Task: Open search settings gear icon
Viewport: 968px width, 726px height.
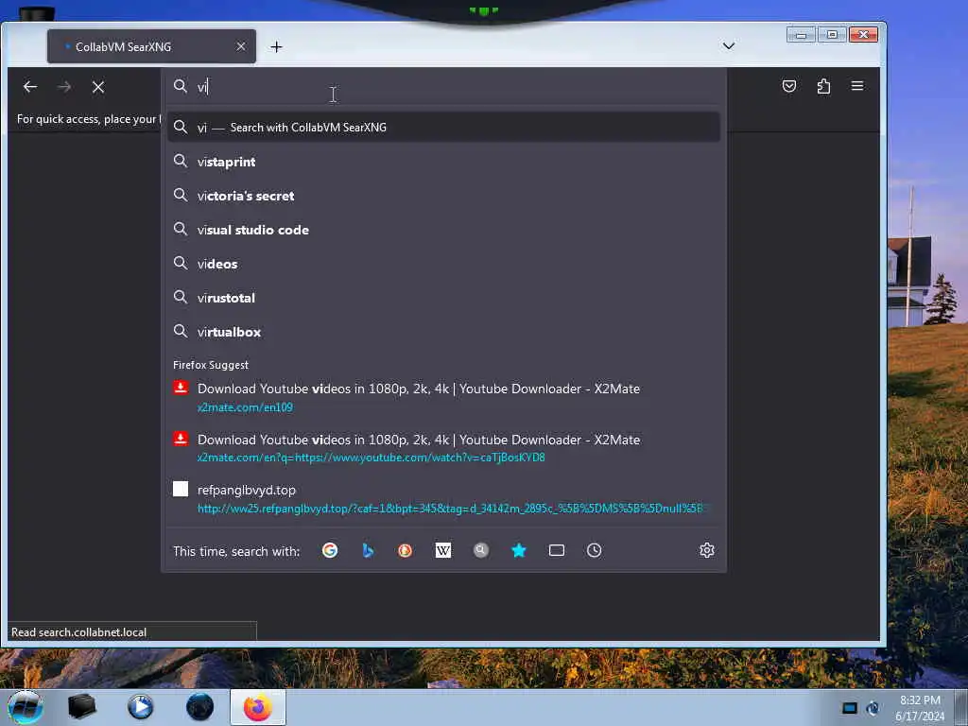Action: tap(707, 550)
